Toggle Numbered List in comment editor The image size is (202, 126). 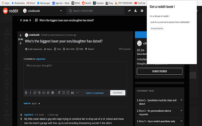68,93
